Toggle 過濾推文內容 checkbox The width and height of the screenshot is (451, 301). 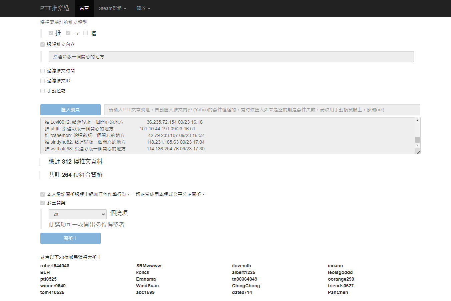[x=42, y=44]
